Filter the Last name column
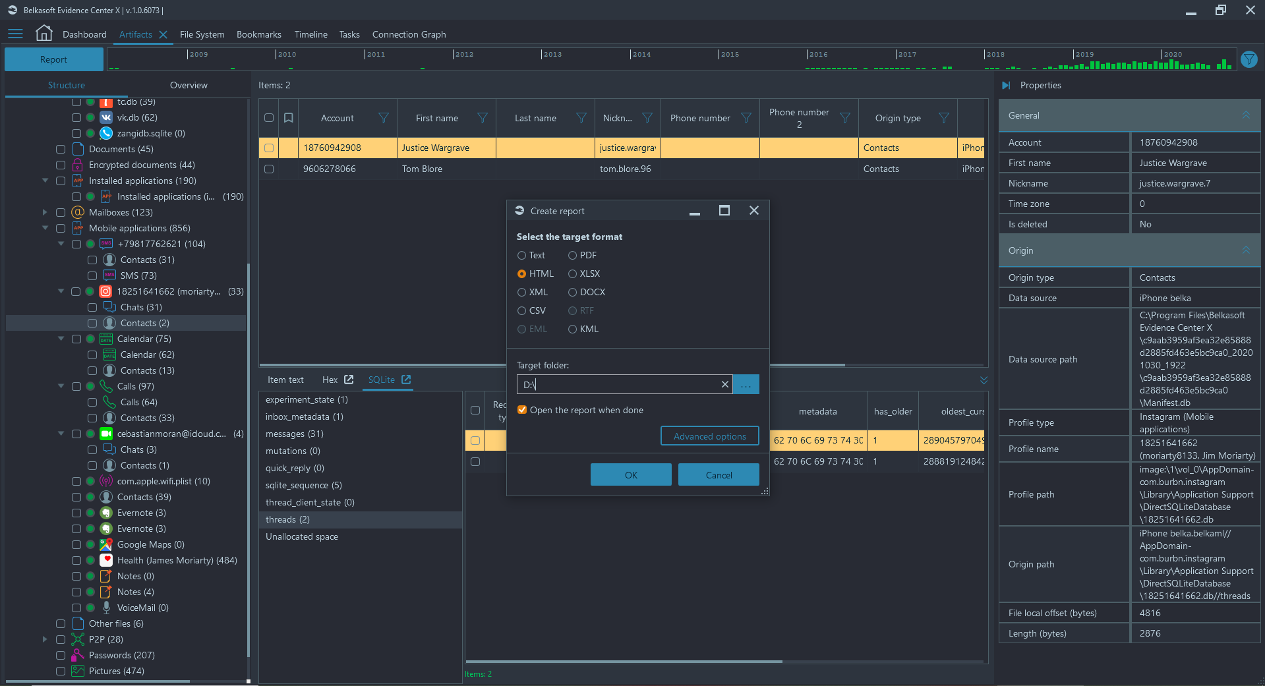This screenshot has height=686, width=1265. coord(581,118)
